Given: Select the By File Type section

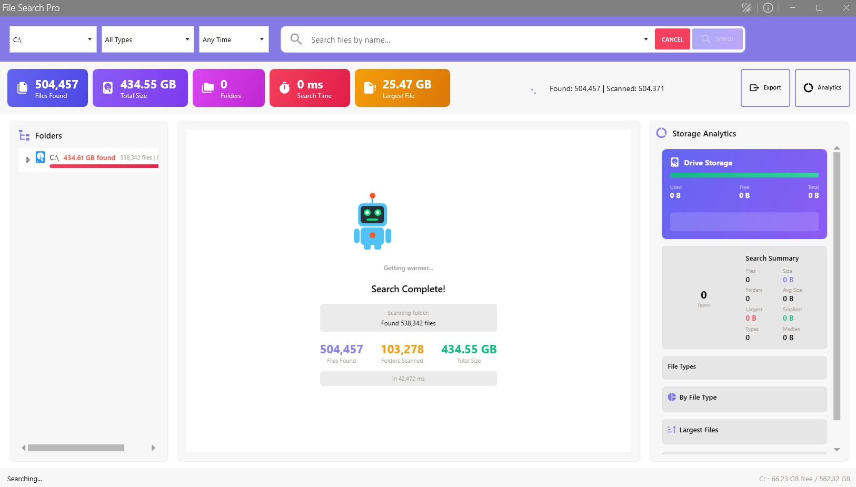Looking at the screenshot, I should click(x=744, y=398).
